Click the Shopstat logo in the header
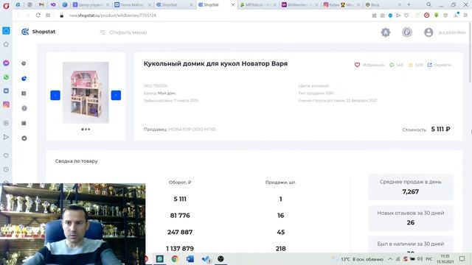Image resolution: width=472 pixels, height=265 pixels. [x=38, y=32]
